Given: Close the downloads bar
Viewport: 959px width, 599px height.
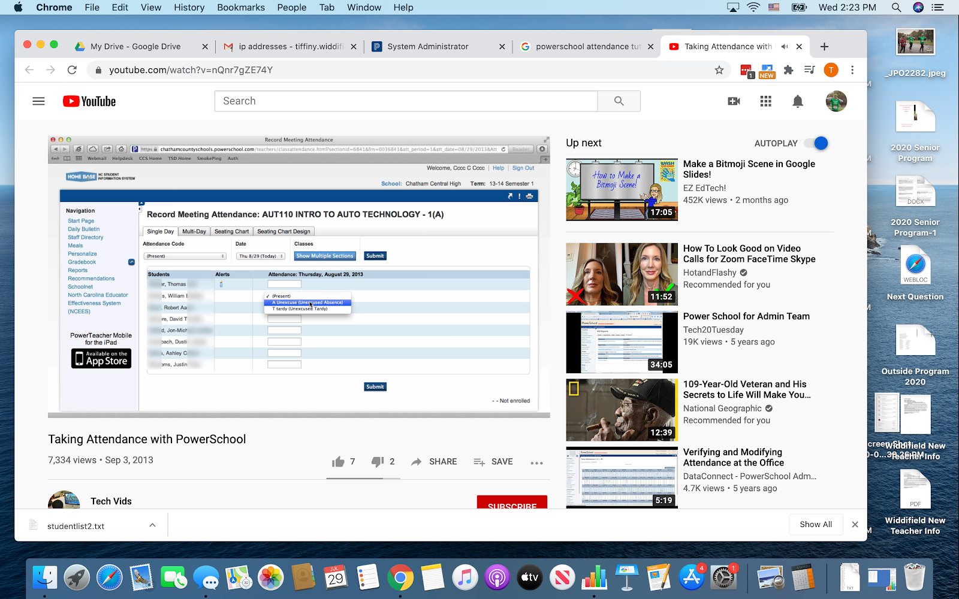Looking at the screenshot, I should click(x=855, y=525).
